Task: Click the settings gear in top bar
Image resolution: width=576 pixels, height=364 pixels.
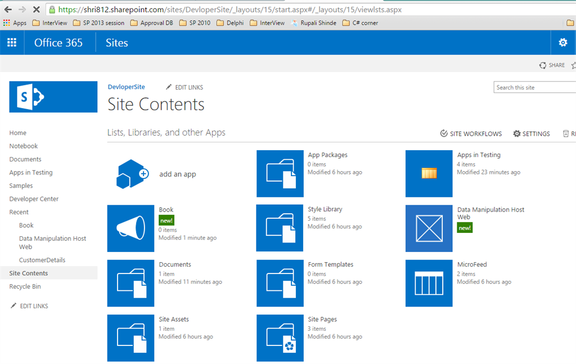Action: click(x=562, y=43)
